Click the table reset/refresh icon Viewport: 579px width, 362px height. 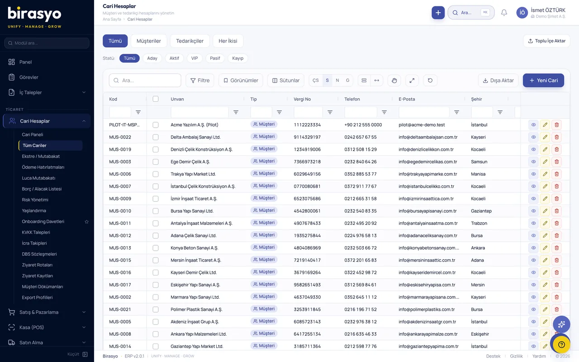point(430,81)
